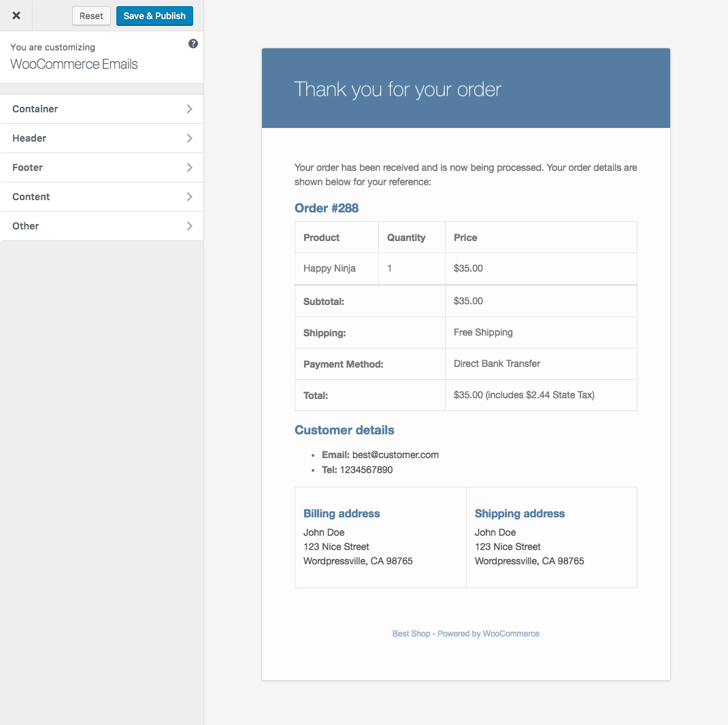Click the email best@customer.com
728x725 pixels.
(395, 455)
